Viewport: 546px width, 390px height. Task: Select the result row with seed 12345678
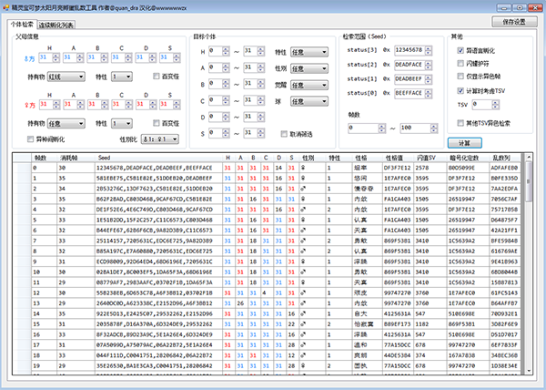click(136, 168)
